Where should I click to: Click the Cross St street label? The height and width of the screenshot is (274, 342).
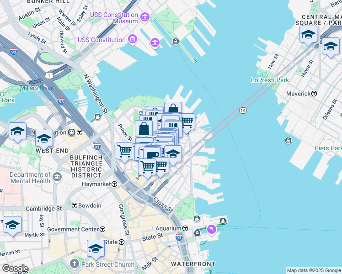[163, 205]
